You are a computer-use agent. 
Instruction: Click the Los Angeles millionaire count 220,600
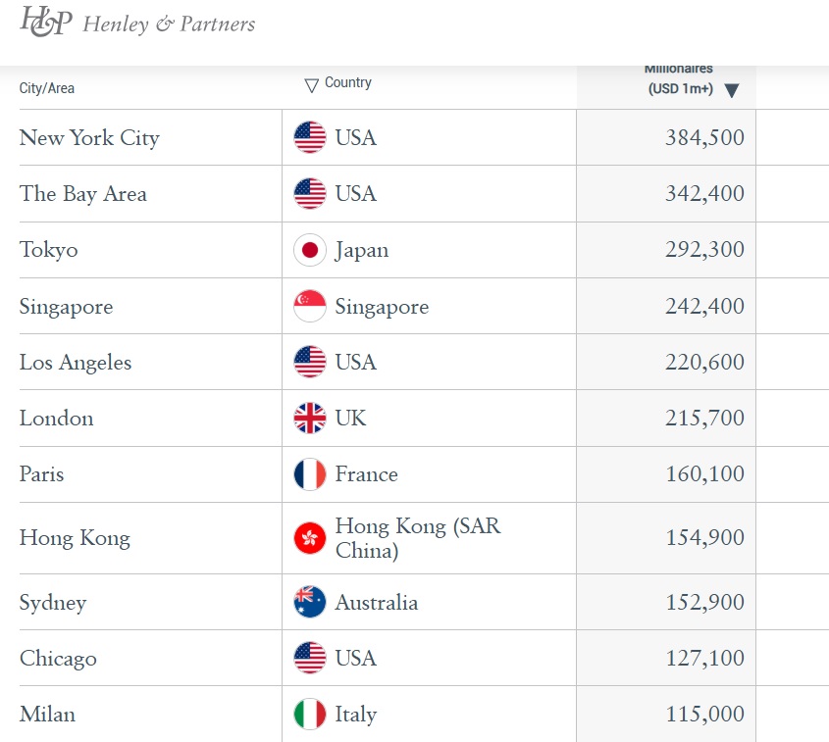pos(704,363)
